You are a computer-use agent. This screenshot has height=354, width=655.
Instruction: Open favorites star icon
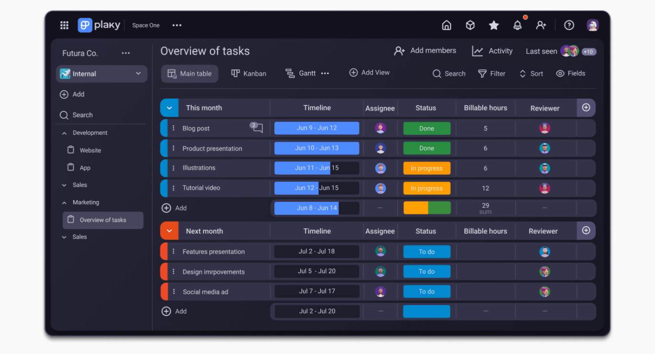[x=494, y=25]
